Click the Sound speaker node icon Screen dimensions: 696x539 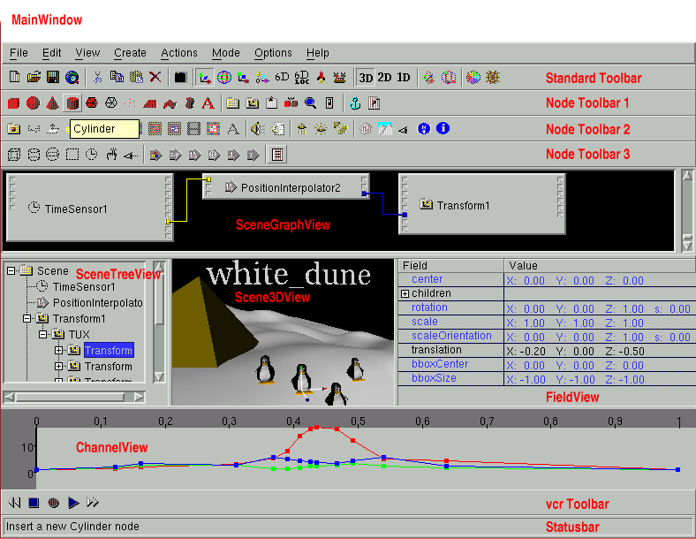257,129
